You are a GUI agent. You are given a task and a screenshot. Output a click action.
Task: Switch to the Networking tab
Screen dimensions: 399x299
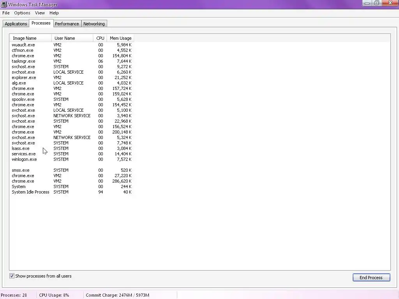tap(94, 24)
